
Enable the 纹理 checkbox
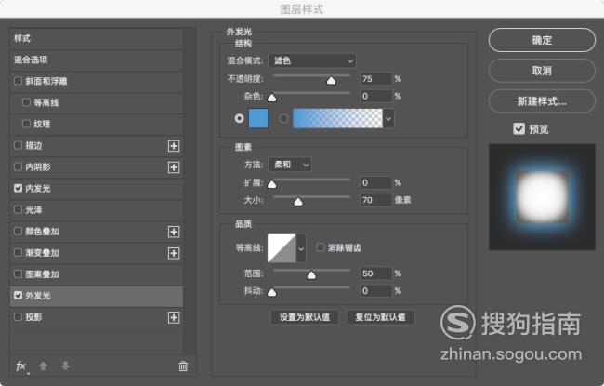tap(26, 124)
